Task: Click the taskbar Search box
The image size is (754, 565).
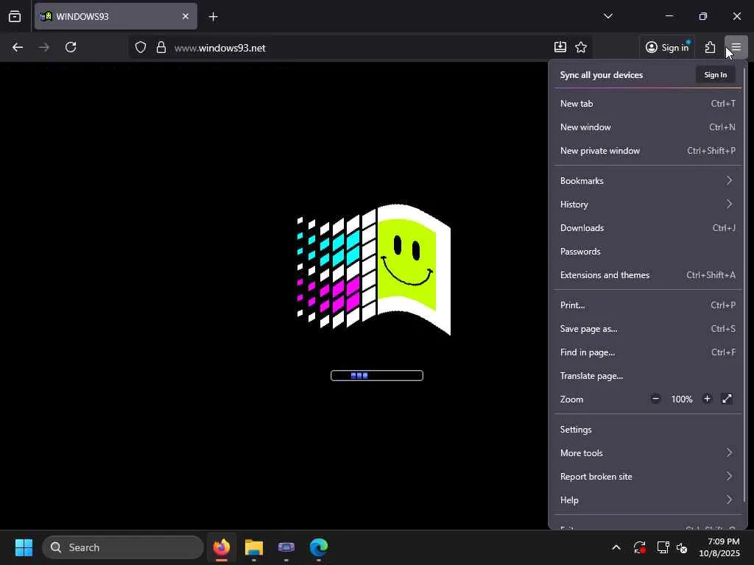Action: pyautogui.click(x=123, y=547)
